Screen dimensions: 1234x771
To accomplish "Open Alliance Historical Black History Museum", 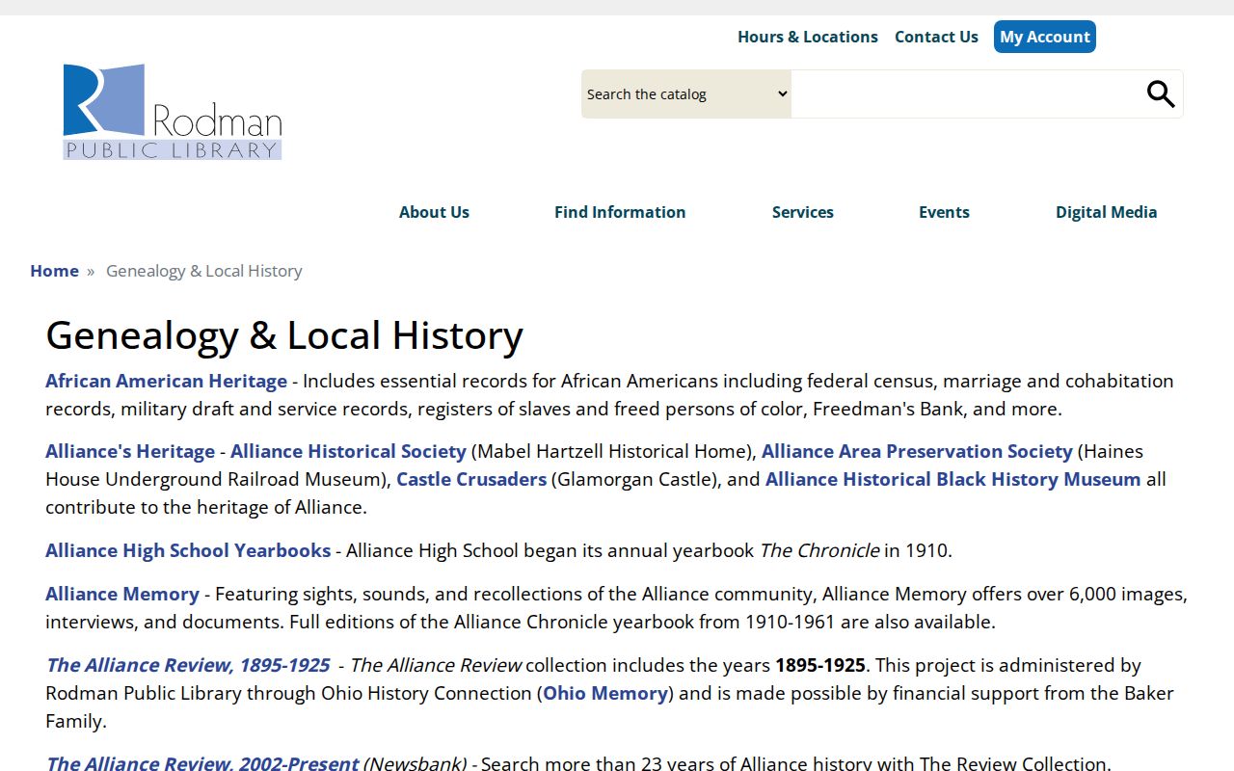I will (x=953, y=479).
